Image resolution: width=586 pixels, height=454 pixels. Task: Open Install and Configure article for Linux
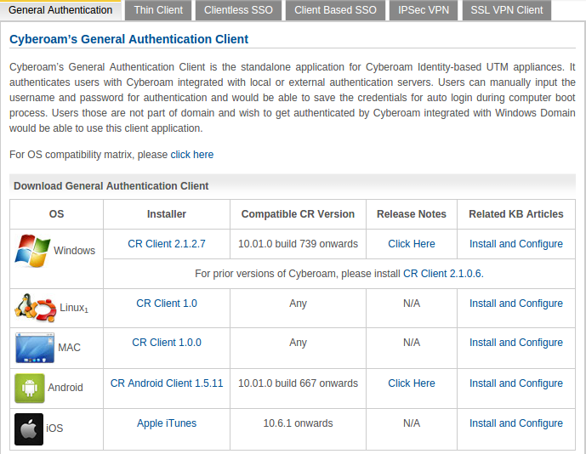click(x=516, y=304)
